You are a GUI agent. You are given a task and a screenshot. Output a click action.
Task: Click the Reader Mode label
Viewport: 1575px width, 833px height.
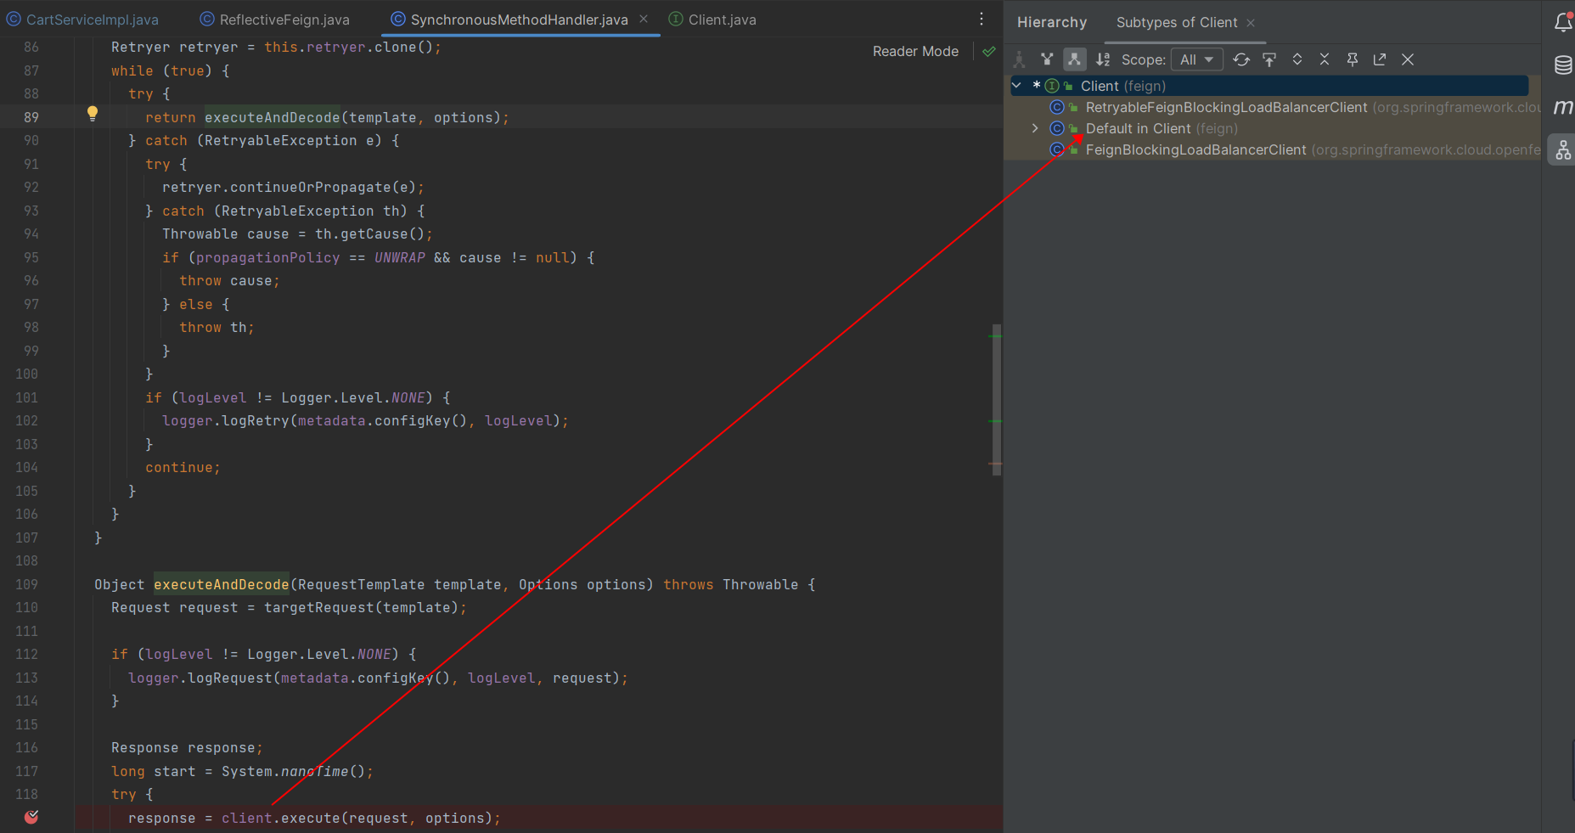(915, 52)
